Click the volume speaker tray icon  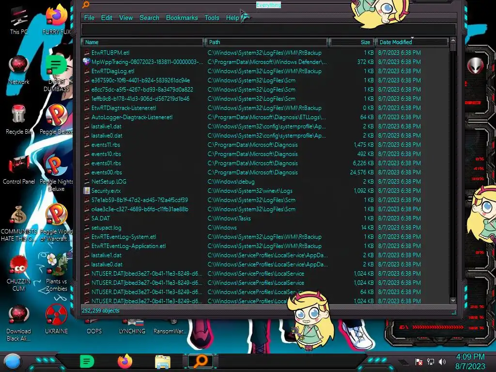[x=442, y=361]
